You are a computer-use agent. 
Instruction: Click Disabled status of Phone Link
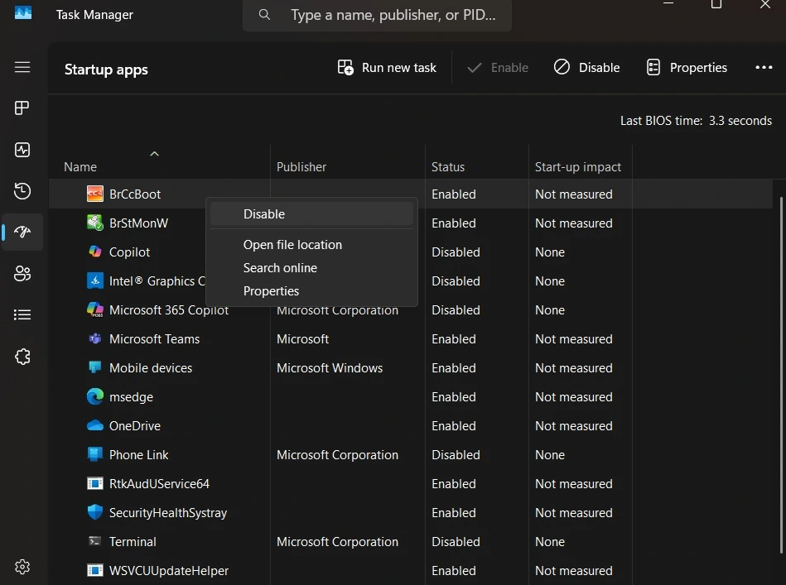(x=456, y=455)
